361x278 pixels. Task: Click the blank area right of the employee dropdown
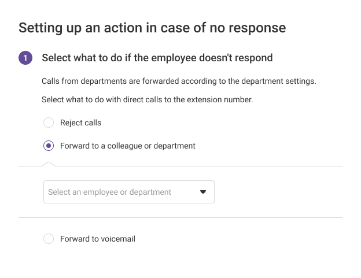(x=278, y=192)
